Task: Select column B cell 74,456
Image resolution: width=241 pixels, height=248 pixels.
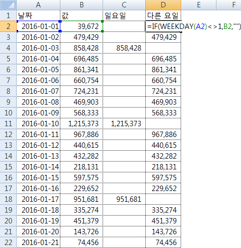Action: 81,243
